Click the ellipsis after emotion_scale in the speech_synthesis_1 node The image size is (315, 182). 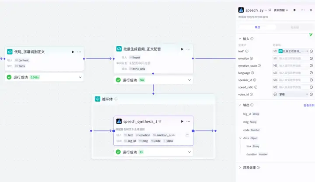point(187,135)
